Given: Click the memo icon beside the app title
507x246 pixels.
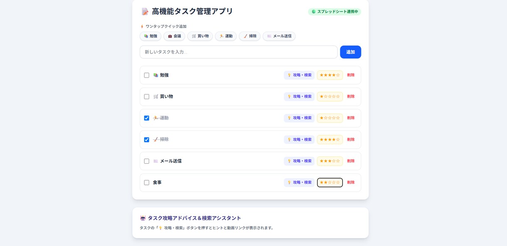Looking at the screenshot, I should [x=145, y=12].
